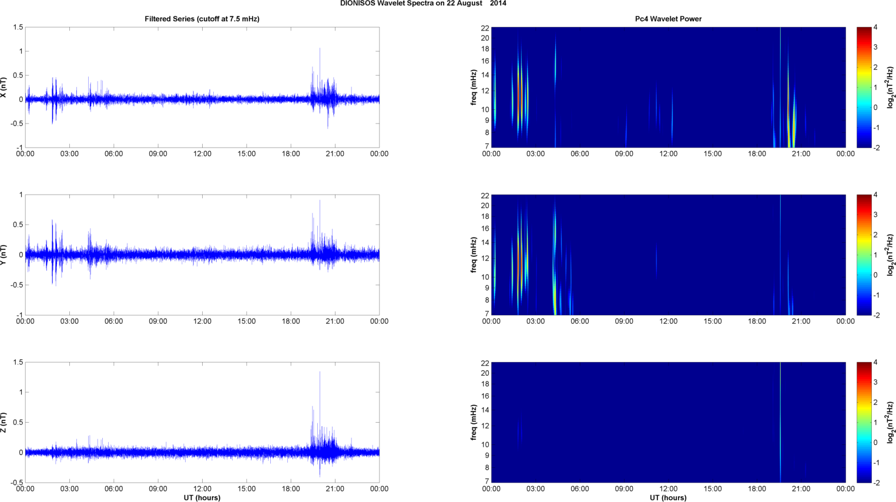Screen dimensions: 896x502
Task: Click value 0 beside the middle colorbar
Action: pos(875,275)
